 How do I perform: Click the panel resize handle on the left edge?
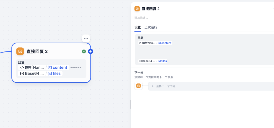click(x=130, y=104)
